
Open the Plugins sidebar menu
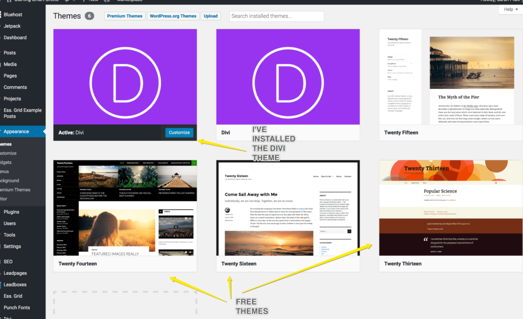point(11,212)
